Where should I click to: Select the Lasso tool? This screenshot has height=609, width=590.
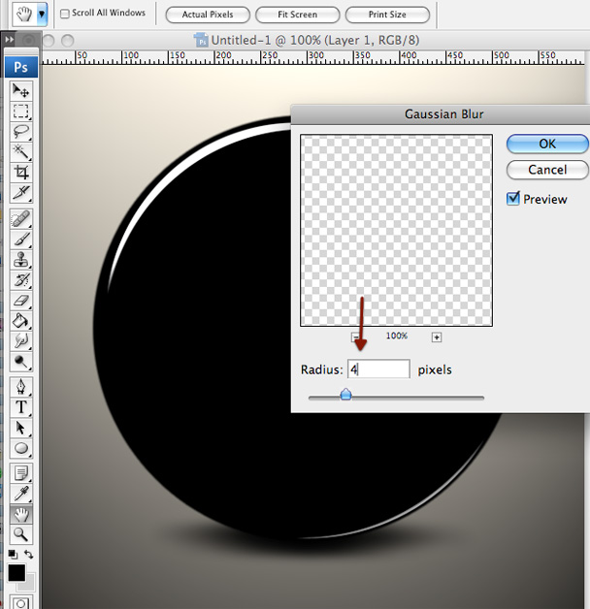pyautogui.click(x=20, y=132)
